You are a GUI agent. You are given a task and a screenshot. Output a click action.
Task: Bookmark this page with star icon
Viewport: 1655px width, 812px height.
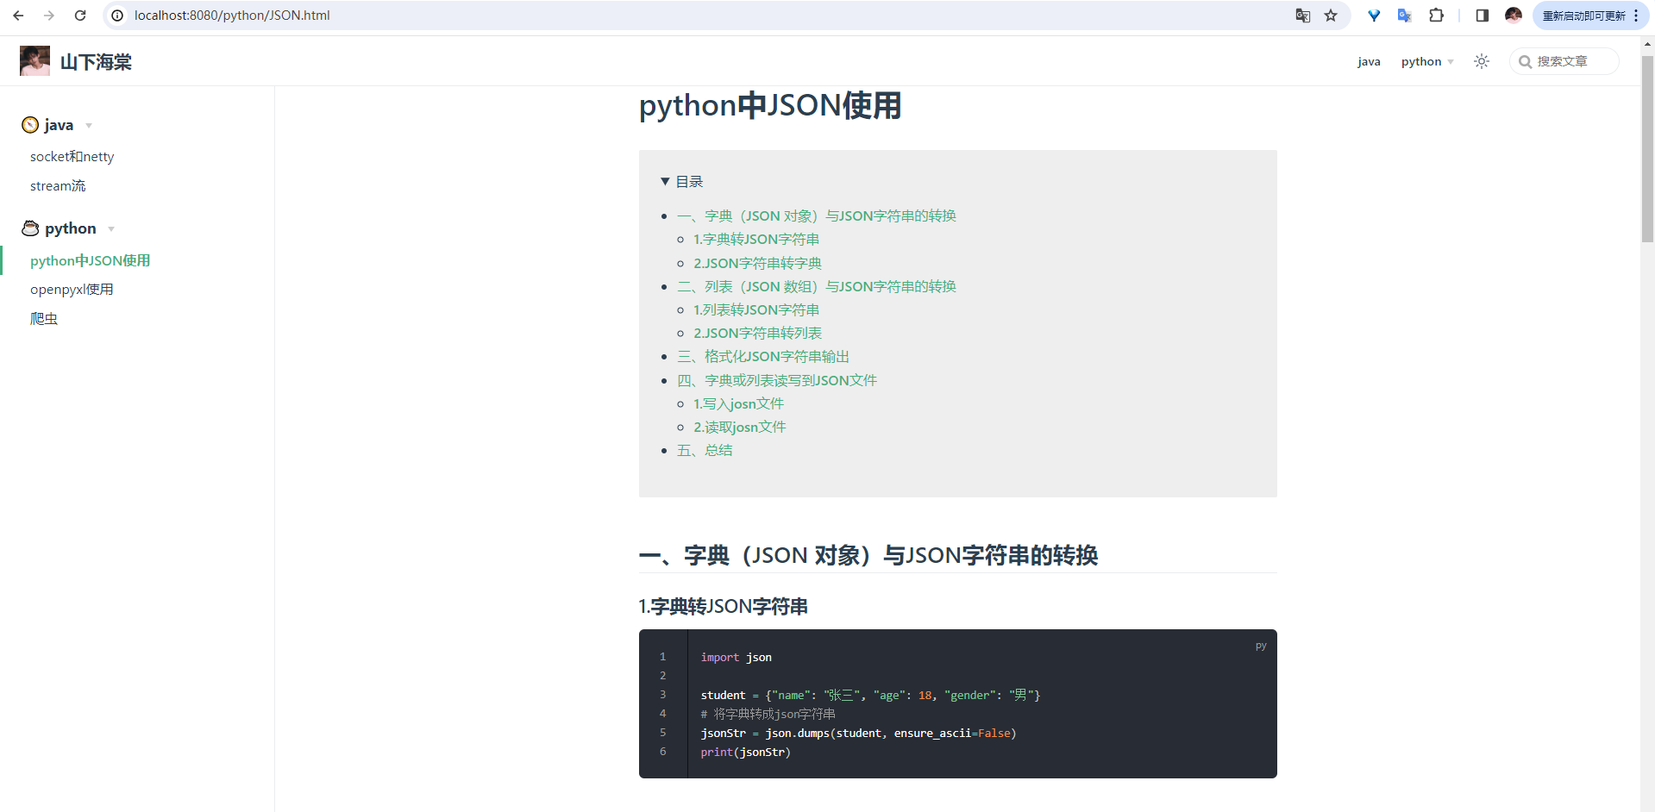tap(1331, 16)
